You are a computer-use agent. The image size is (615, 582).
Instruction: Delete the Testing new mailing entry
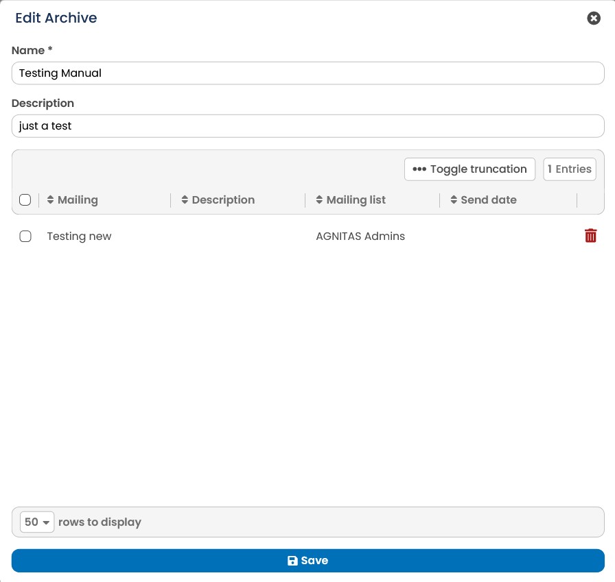[590, 236]
